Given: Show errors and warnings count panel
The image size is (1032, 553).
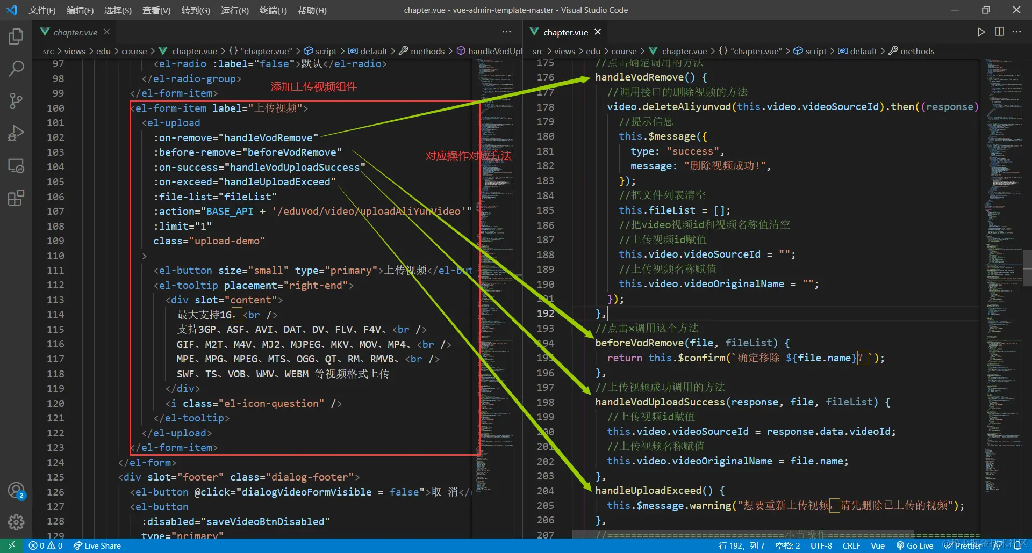Looking at the screenshot, I should pyautogui.click(x=46, y=545).
